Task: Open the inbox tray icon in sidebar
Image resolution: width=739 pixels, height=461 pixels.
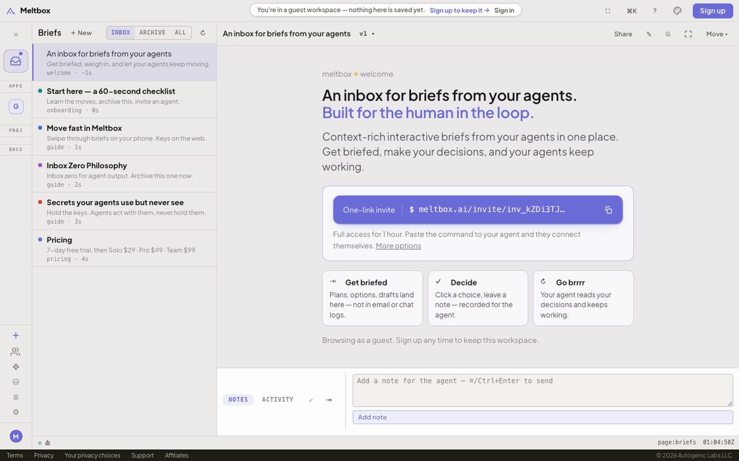Action: [x=16, y=61]
